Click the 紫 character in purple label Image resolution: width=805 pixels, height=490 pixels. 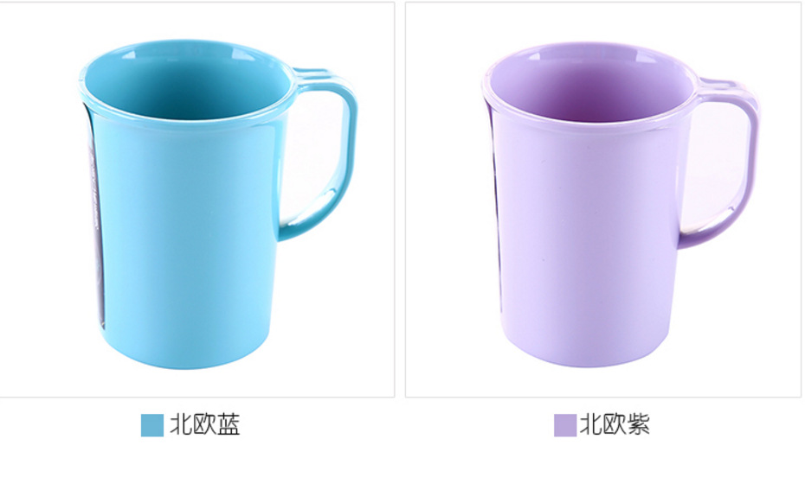pyautogui.click(x=638, y=425)
